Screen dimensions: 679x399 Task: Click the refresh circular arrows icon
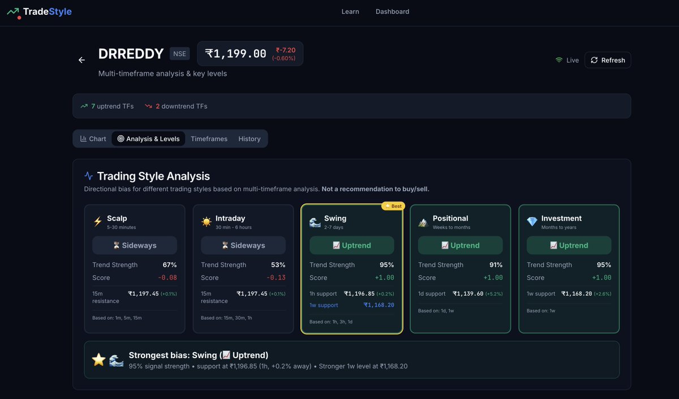coord(594,60)
